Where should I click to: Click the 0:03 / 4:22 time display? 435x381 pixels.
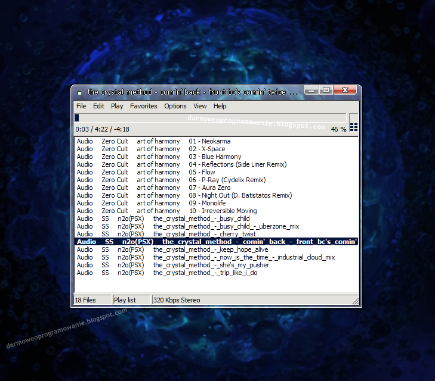pyautogui.click(x=103, y=129)
